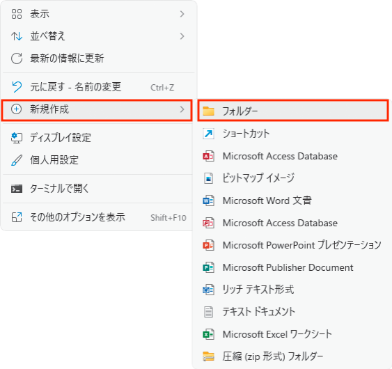The height and width of the screenshot is (369, 392).
Task: Click the Publisher Document icon
Action: [x=208, y=267]
